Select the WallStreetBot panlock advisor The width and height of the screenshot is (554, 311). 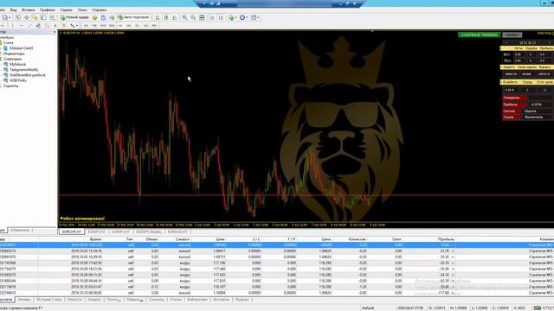[x=27, y=75]
